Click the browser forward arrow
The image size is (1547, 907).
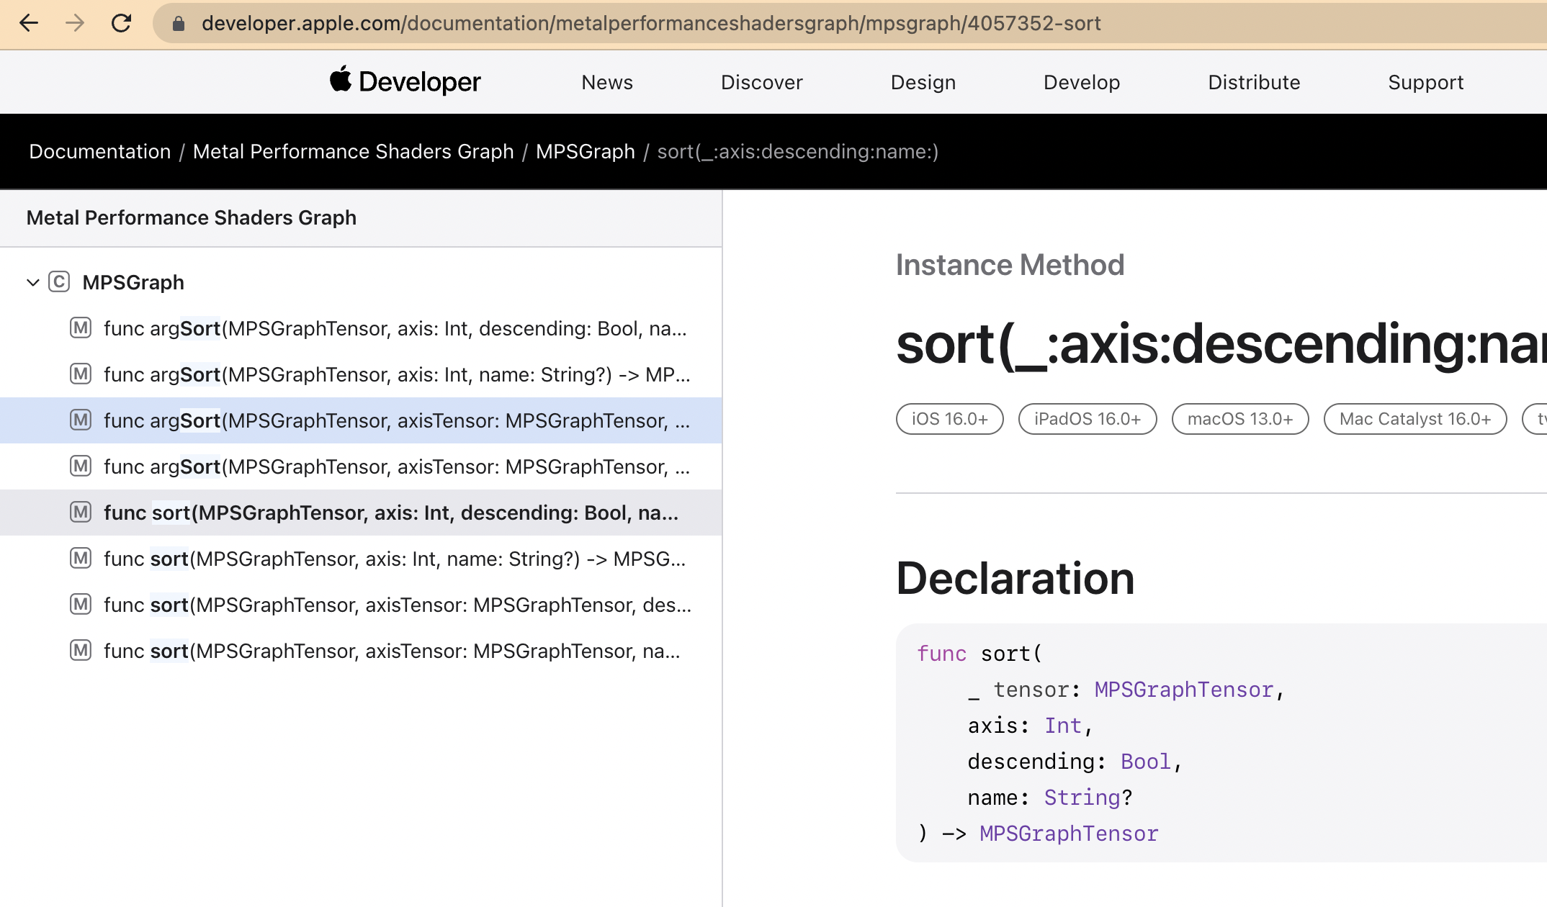pos(75,23)
